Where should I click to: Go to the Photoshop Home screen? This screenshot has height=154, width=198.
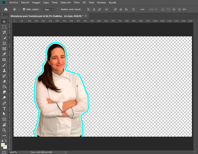point(6,9)
